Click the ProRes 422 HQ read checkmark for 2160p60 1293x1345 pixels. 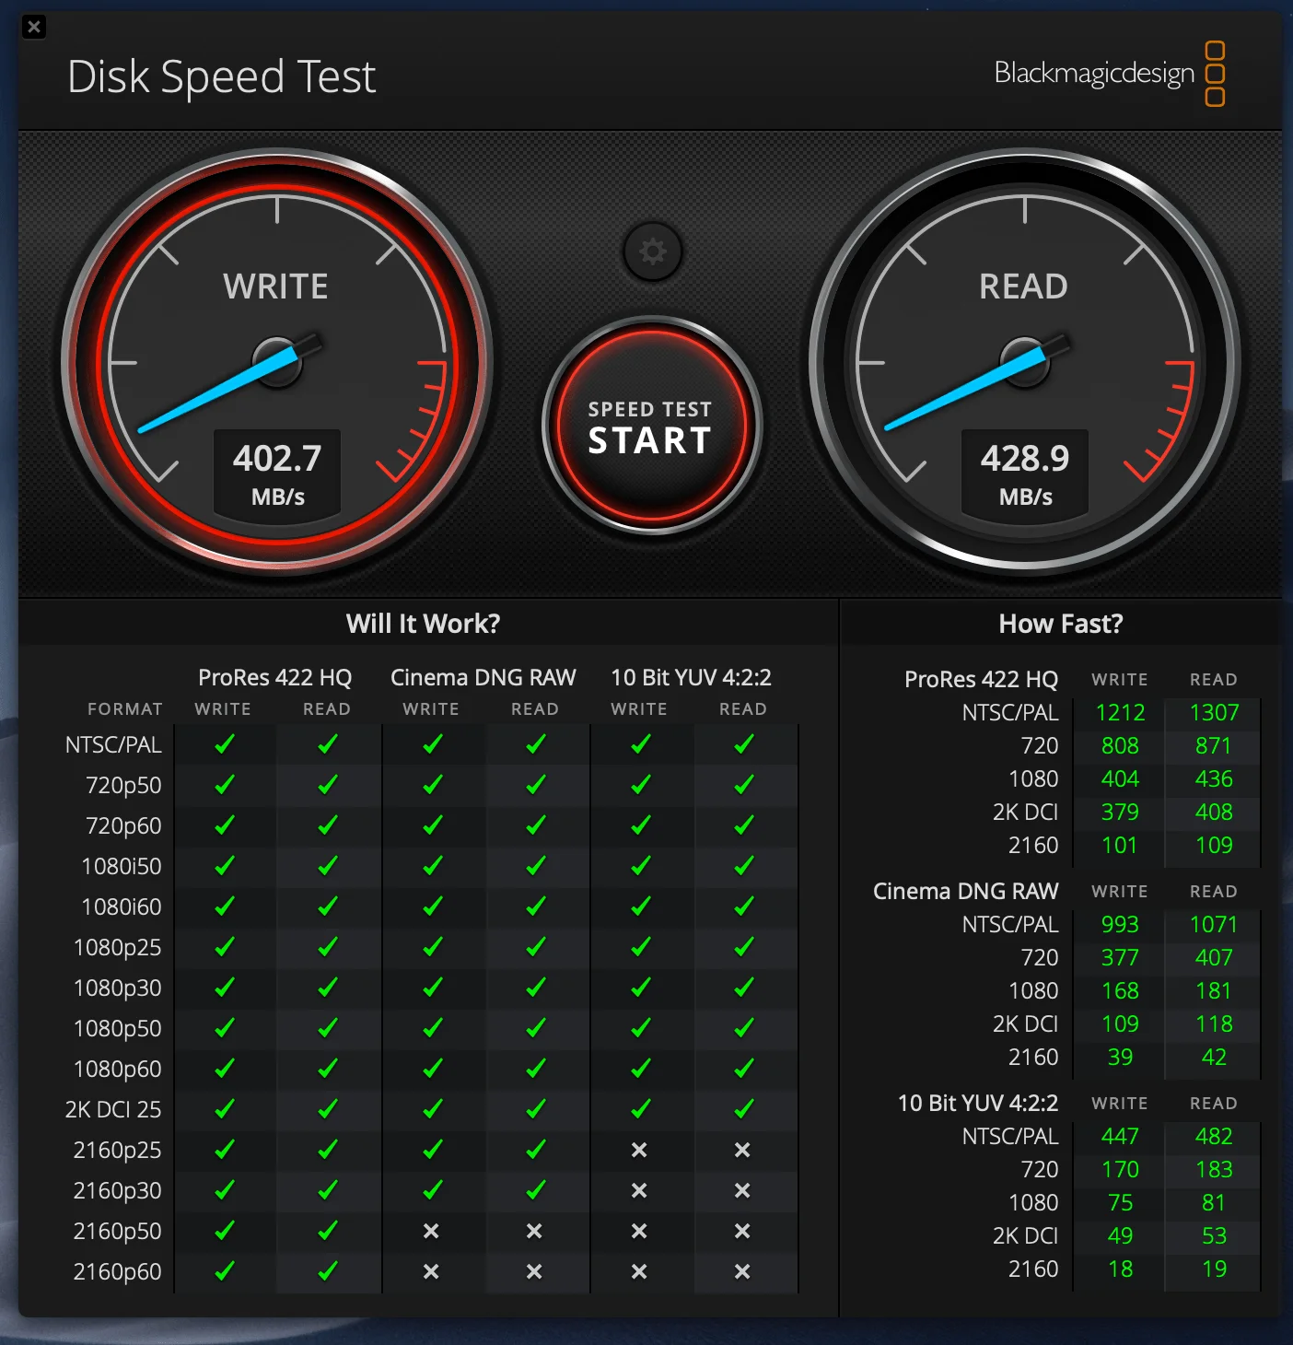[x=327, y=1271]
